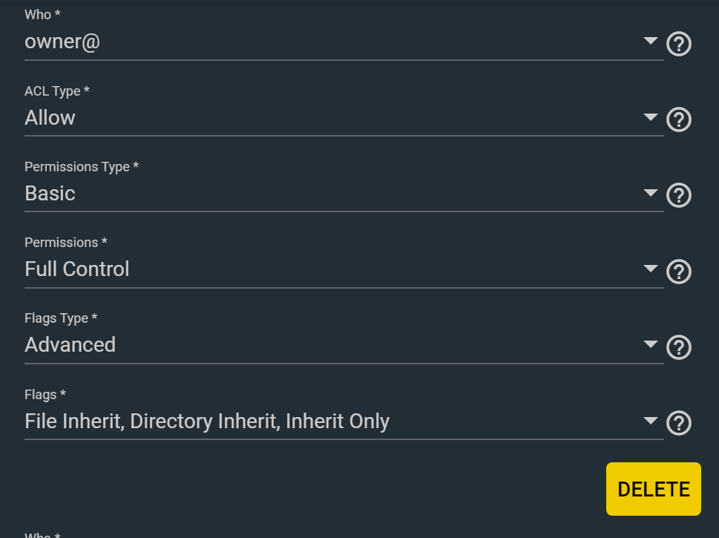Show help tooltip for ACL Type

click(x=679, y=119)
